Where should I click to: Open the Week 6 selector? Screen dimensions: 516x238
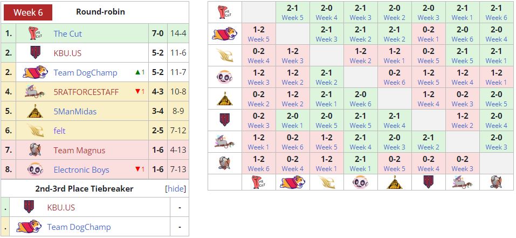tap(28, 12)
